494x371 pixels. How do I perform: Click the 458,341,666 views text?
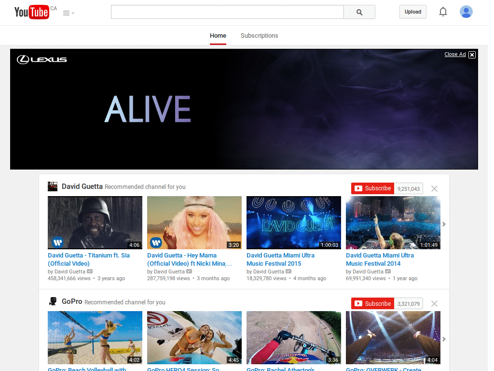[69, 279]
